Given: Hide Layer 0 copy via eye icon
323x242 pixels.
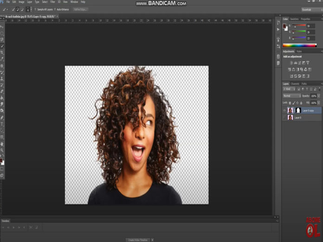Looking at the screenshot, I should (x=284, y=110).
